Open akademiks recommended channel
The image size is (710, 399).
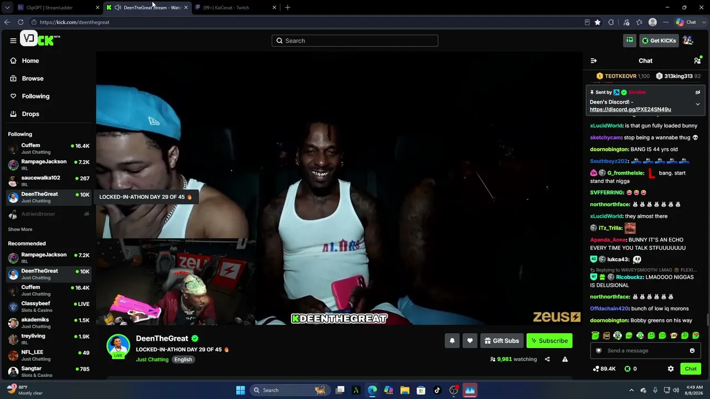coord(48,323)
